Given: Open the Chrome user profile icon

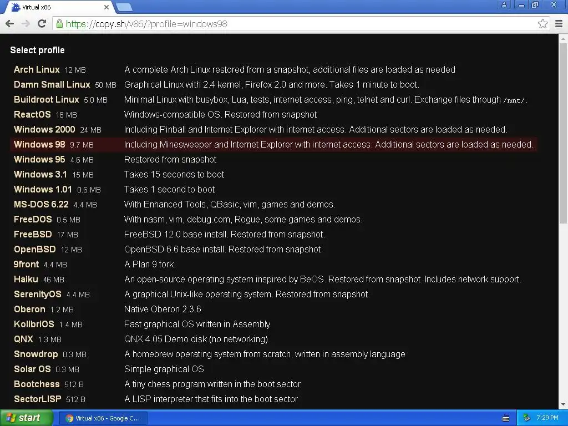Looking at the screenshot, I should 504,4.
